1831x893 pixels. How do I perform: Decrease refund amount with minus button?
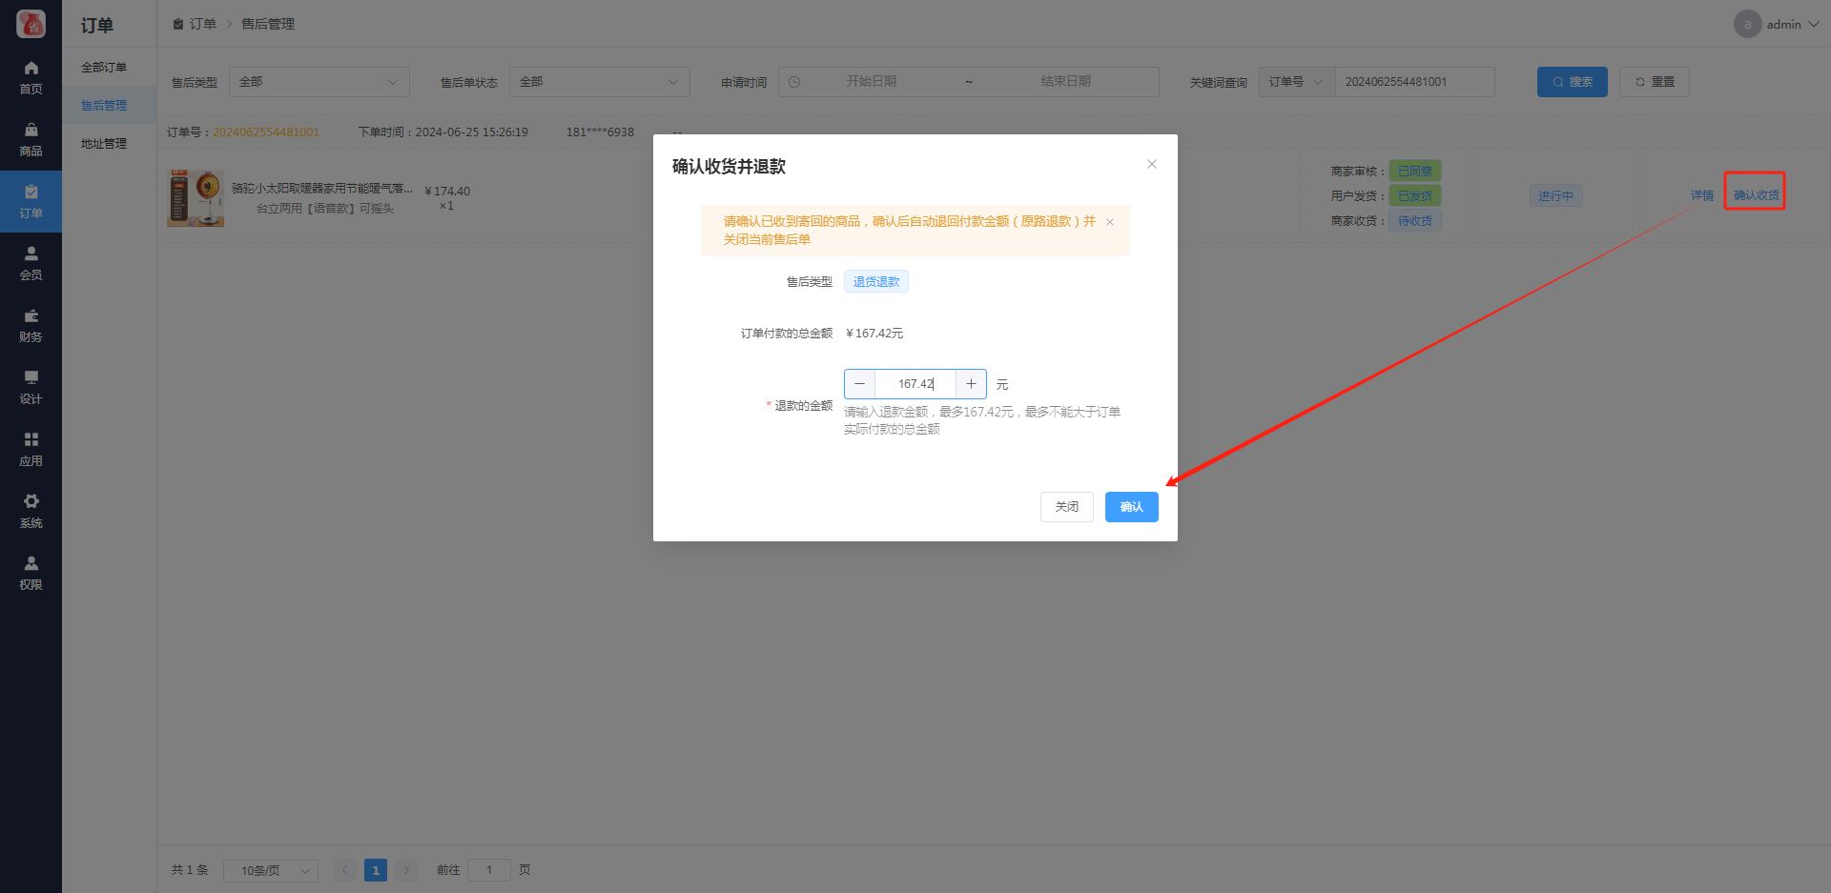pos(859,384)
